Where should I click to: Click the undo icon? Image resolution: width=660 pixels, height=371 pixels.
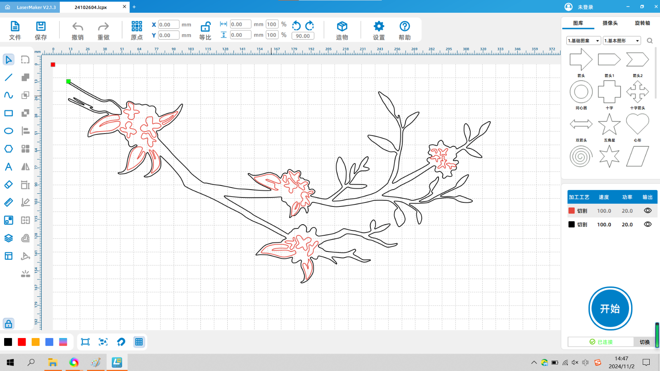tap(78, 27)
